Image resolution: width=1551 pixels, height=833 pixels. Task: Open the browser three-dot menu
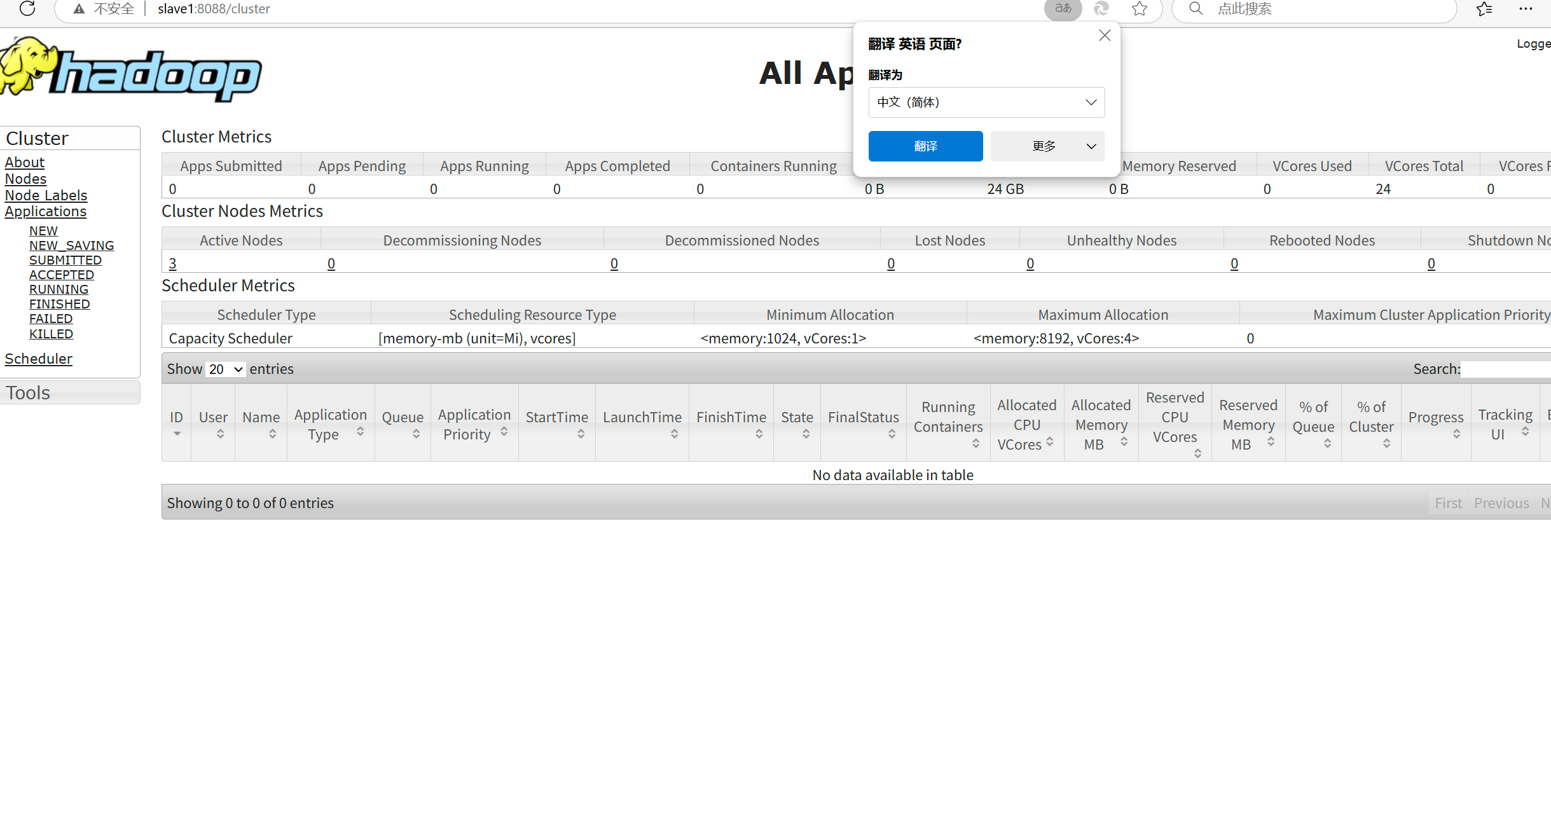1526,8
